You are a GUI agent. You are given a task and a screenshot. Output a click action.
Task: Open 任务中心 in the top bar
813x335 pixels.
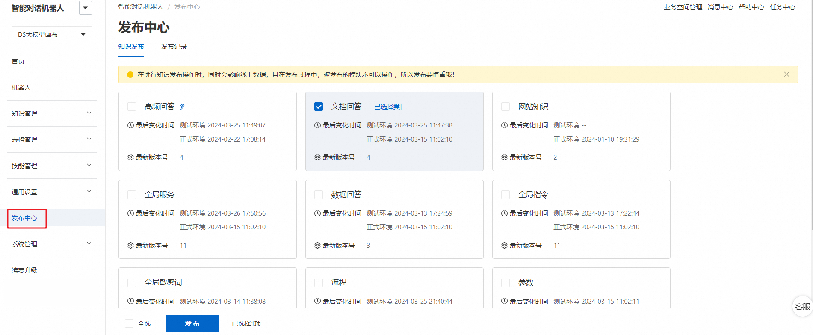point(783,7)
